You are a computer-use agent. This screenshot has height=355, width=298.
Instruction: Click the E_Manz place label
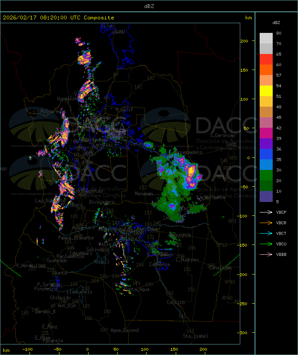click(x=50, y=327)
